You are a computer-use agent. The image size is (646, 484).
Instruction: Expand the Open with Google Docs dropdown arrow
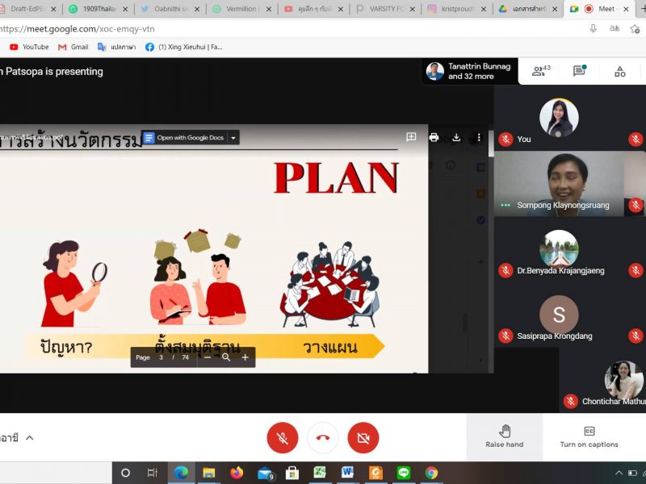[233, 138]
